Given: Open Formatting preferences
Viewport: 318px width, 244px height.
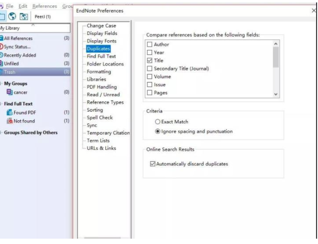Looking at the screenshot, I should 99,72.
